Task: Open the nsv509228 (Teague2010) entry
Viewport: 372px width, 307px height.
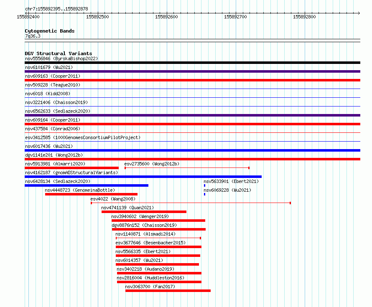Action: coord(53,85)
